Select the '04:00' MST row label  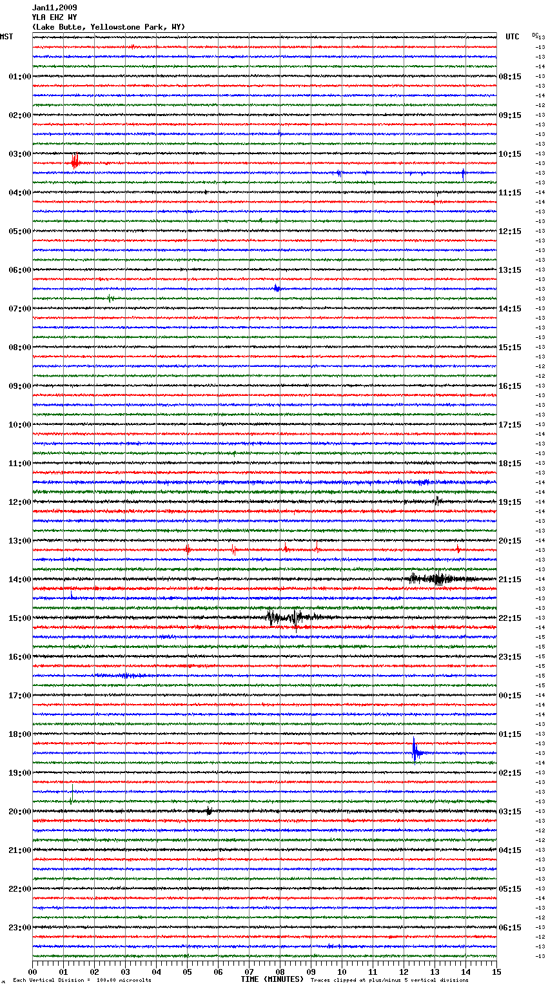click(x=19, y=193)
